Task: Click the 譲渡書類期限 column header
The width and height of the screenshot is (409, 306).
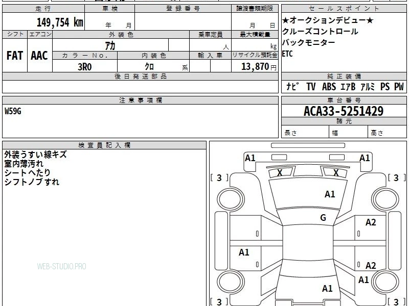Action: click(x=255, y=8)
